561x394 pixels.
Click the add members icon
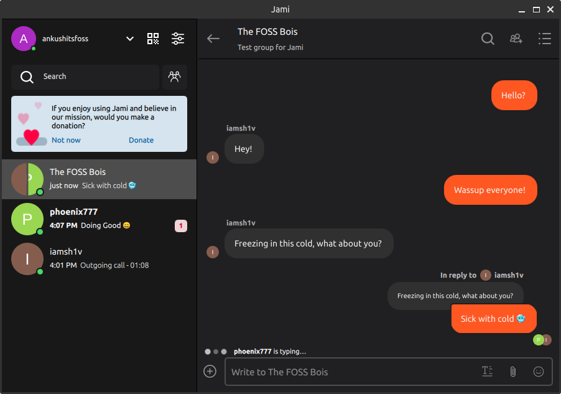pyautogui.click(x=516, y=39)
